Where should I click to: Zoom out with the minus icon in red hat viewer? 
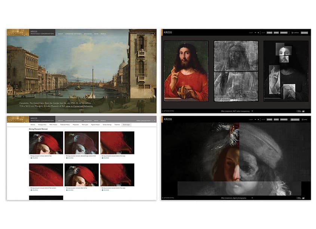[255, 119]
